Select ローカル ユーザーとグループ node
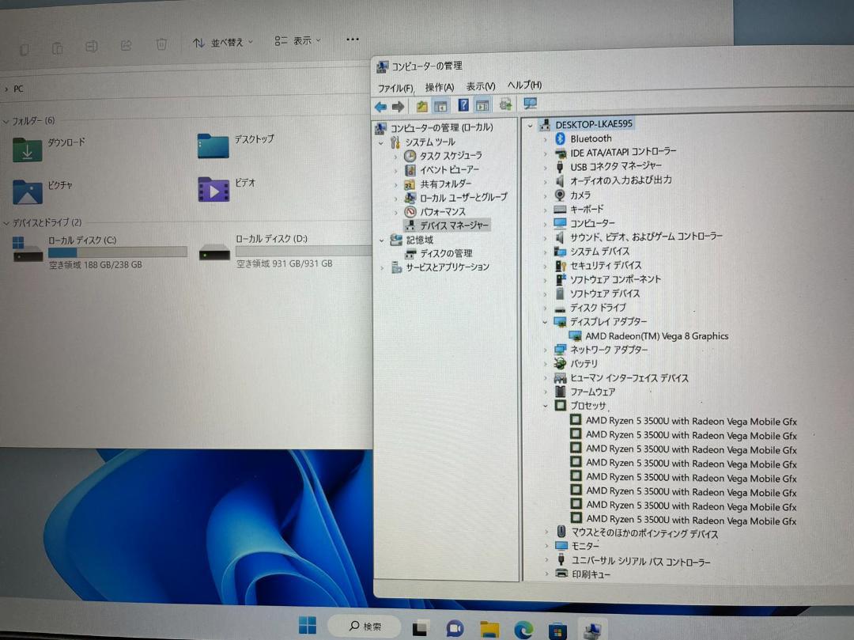854x640 pixels. click(x=463, y=197)
